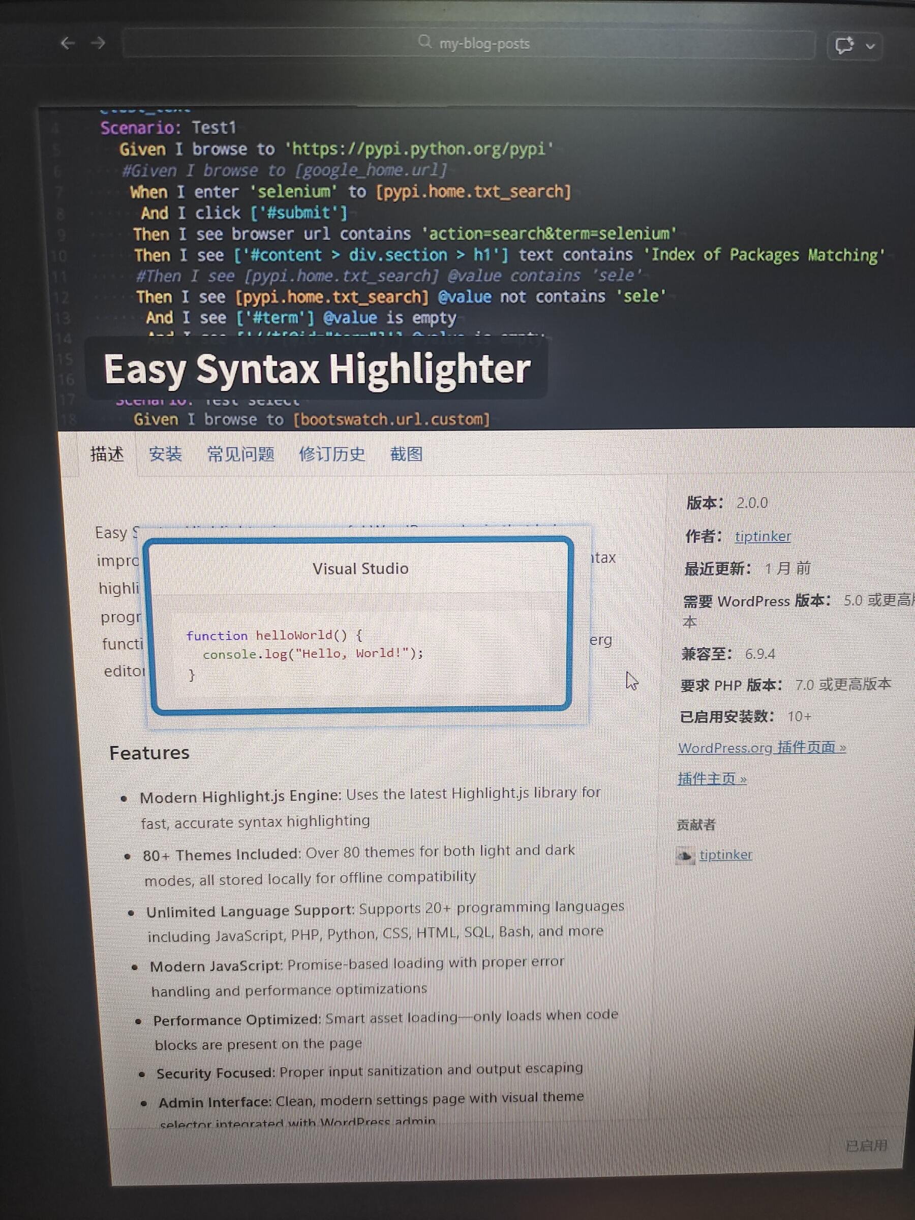Click the back navigation arrow
This screenshot has height=1220, width=915.
tap(67, 43)
